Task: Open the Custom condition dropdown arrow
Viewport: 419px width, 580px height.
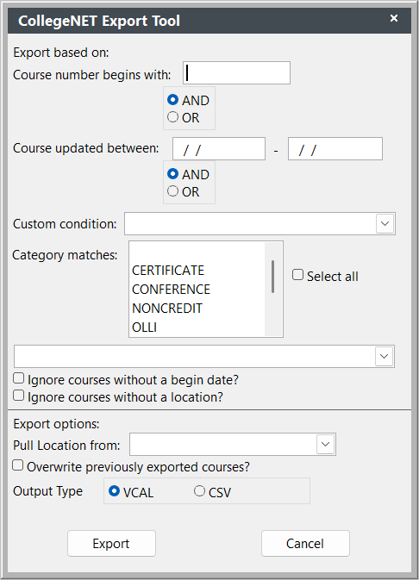Action: tap(385, 224)
